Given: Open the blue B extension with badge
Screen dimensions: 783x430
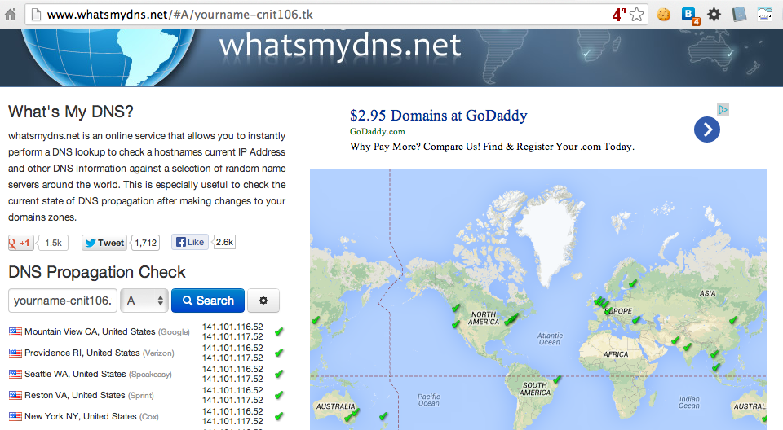Looking at the screenshot, I should [x=691, y=15].
